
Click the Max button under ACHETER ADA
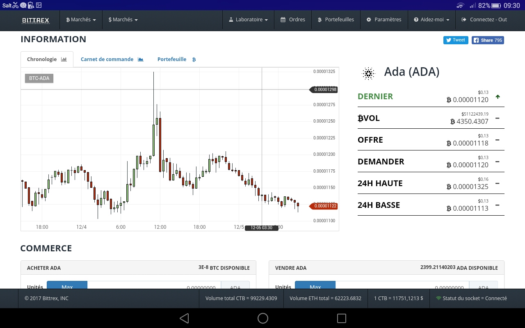[x=67, y=285]
